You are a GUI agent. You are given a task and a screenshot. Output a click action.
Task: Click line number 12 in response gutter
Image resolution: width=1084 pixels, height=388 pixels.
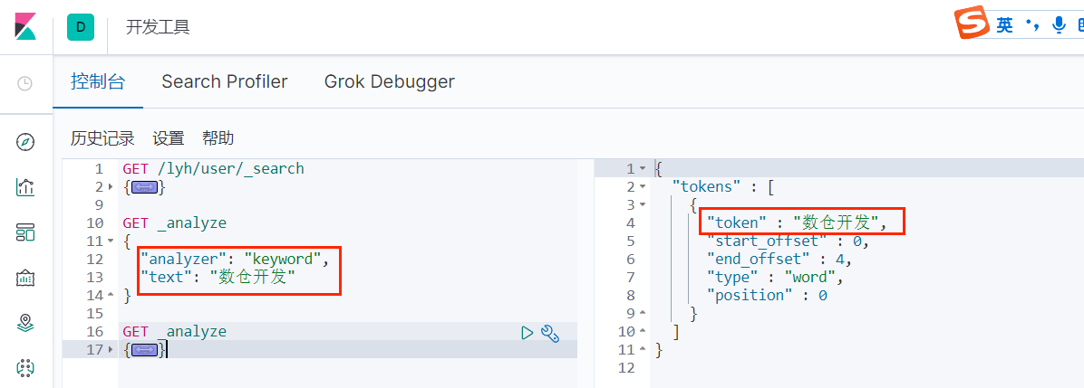(625, 368)
